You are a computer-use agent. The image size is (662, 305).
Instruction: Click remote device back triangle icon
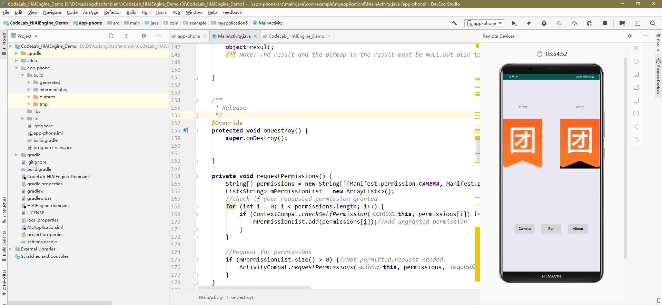point(636,127)
